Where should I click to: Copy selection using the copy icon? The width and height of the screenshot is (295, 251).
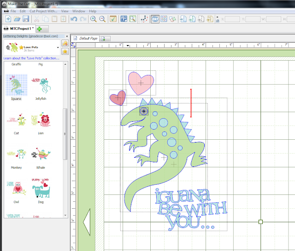[45, 19]
